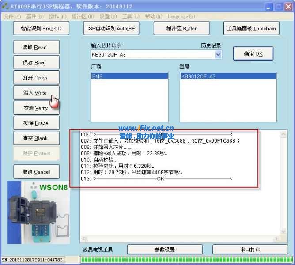Screen dimensions: 295x265
Task: Select ENE in the manufacturer list
Action: (129, 76)
